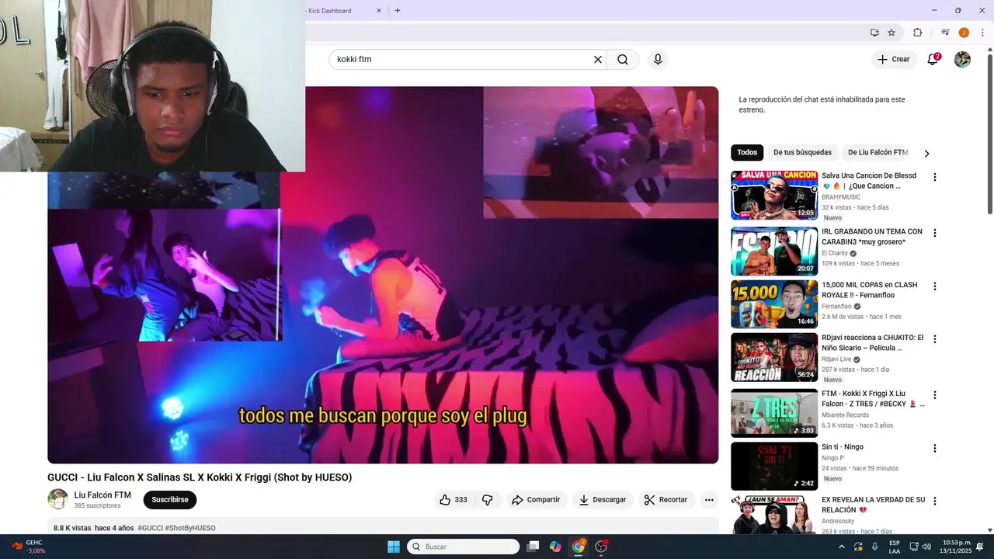Dislike the video with thumbs down
The image size is (994, 559).
click(488, 500)
